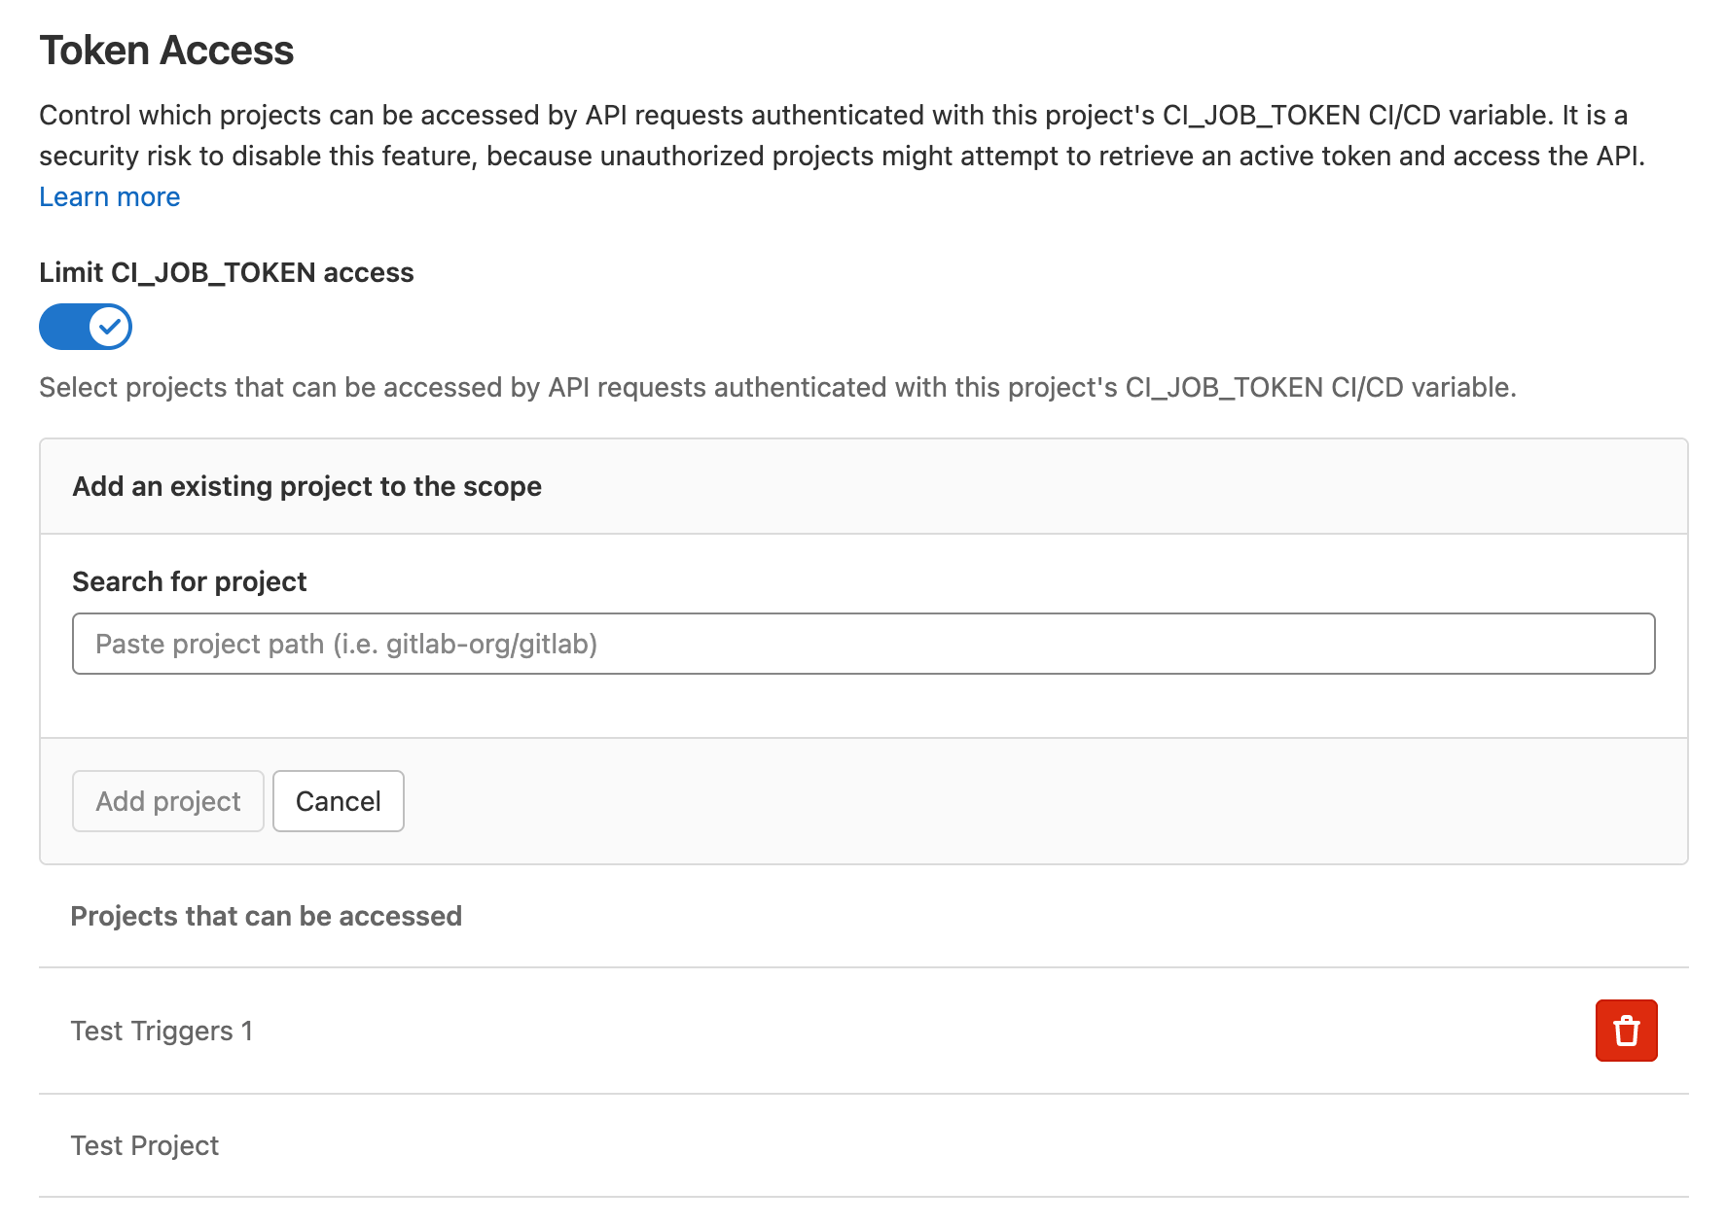The image size is (1726, 1225).
Task: Select the Add an existing project section header
Action: pyautogui.click(x=306, y=486)
